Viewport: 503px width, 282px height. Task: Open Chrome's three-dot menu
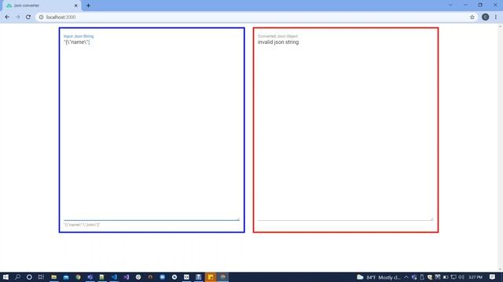pyautogui.click(x=496, y=17)
